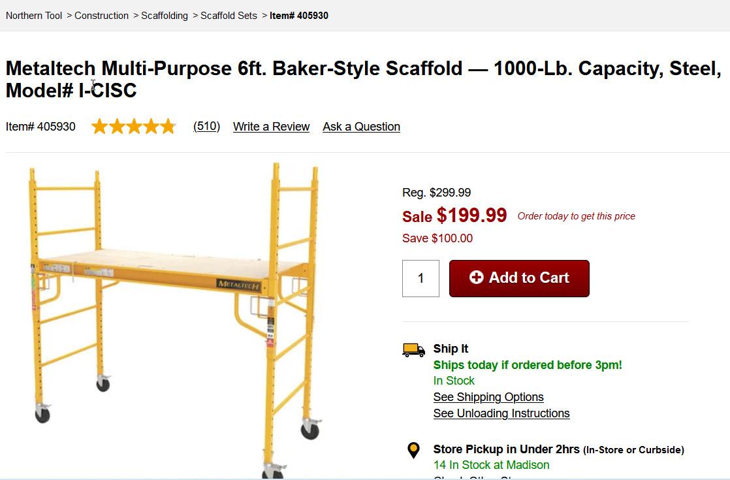Click the Add to Cart button

point(519,278)
